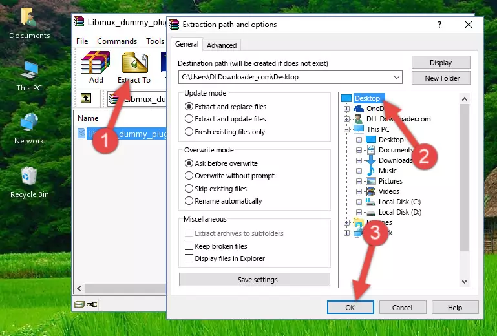Click the Help button
The width and height of the screenshot is (497, 336).
[455, 308]
